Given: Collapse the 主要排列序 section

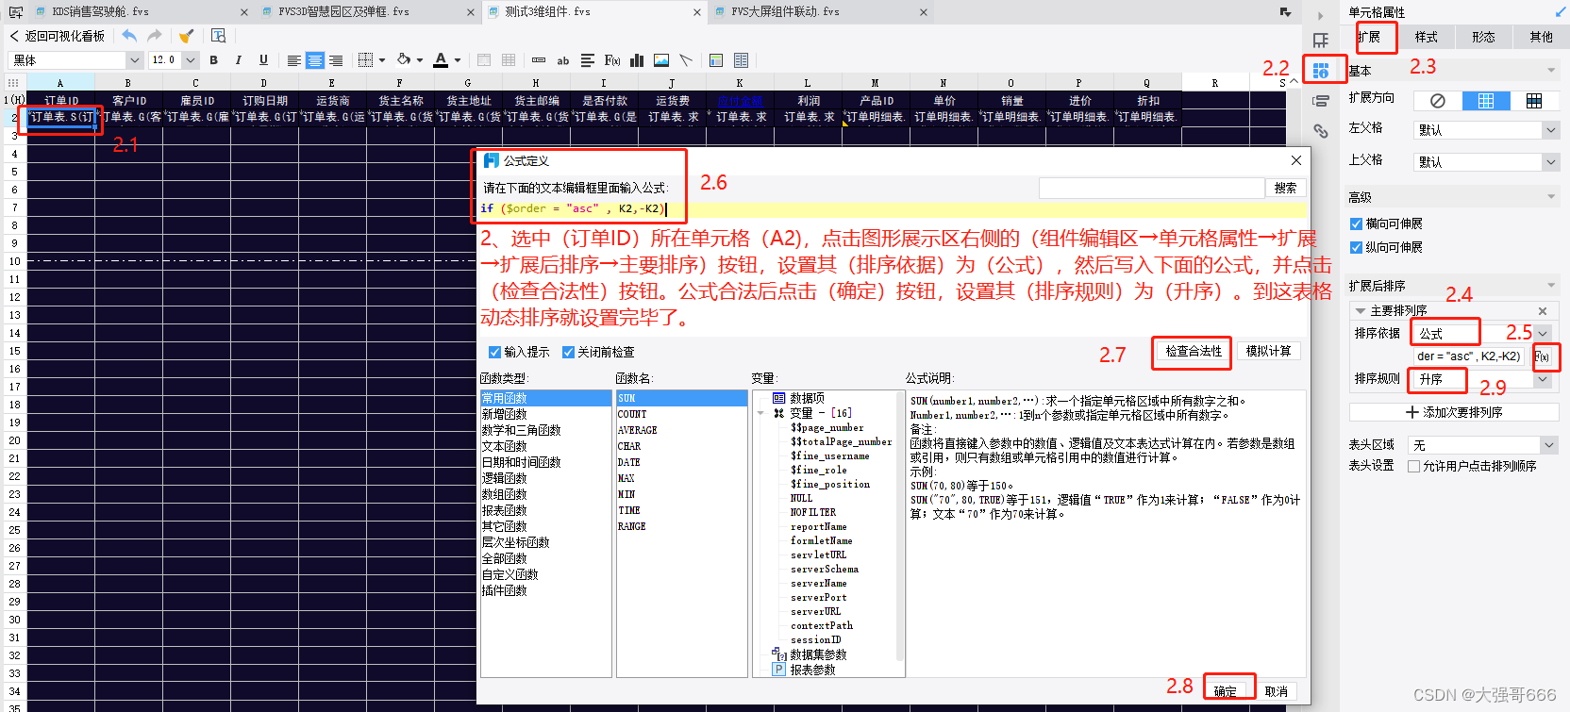Looking at the screenshot, I should tap(1360, 311).
